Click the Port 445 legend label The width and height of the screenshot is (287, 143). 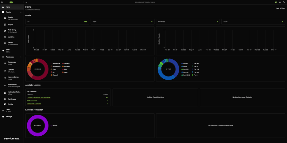pyautogui.click(x=196, y=72)
